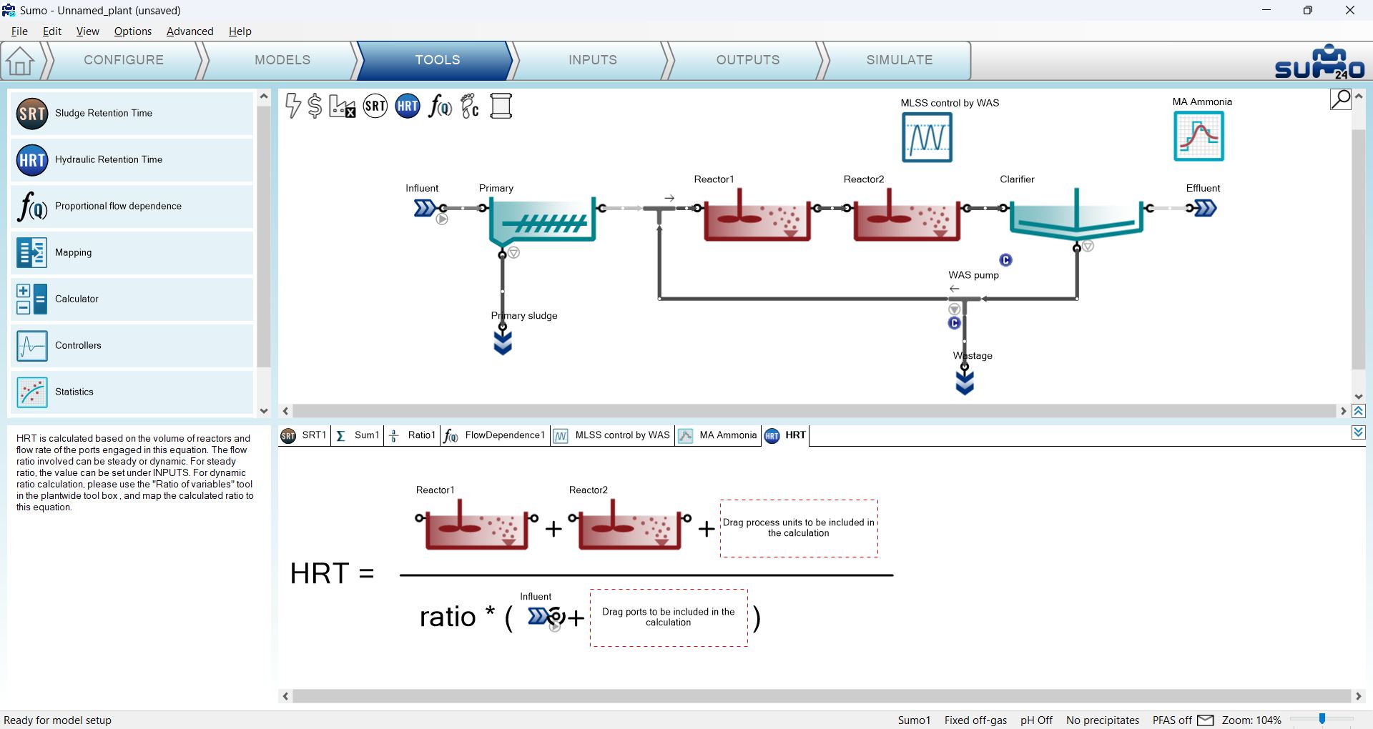Image resolution: width=1373 pixels, height=729 pixels.
Task: Select the Influent unit on the flowsheet
Action: pos(425,208)
